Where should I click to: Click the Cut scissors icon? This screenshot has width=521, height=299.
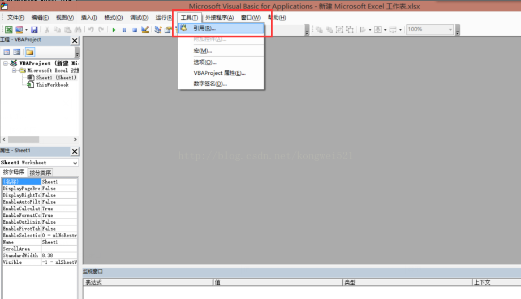(47, 29)
